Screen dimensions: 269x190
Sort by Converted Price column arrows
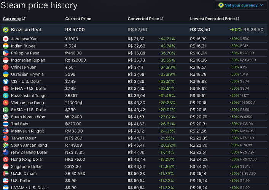click(x=162, y=19)
